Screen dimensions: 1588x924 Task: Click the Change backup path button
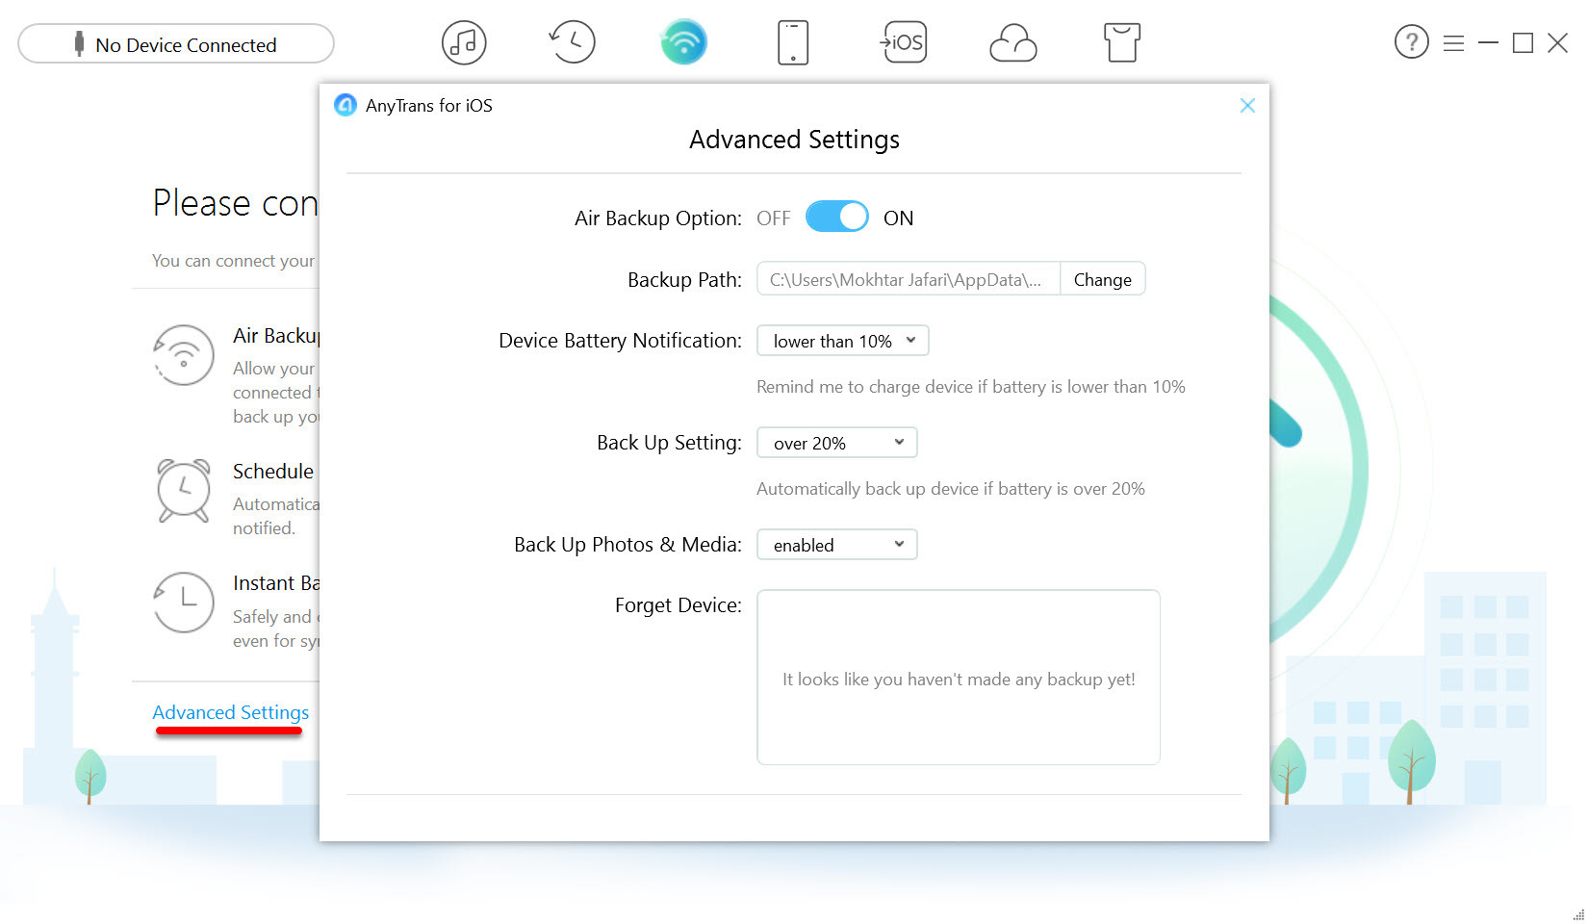[x=1102, y=279]
